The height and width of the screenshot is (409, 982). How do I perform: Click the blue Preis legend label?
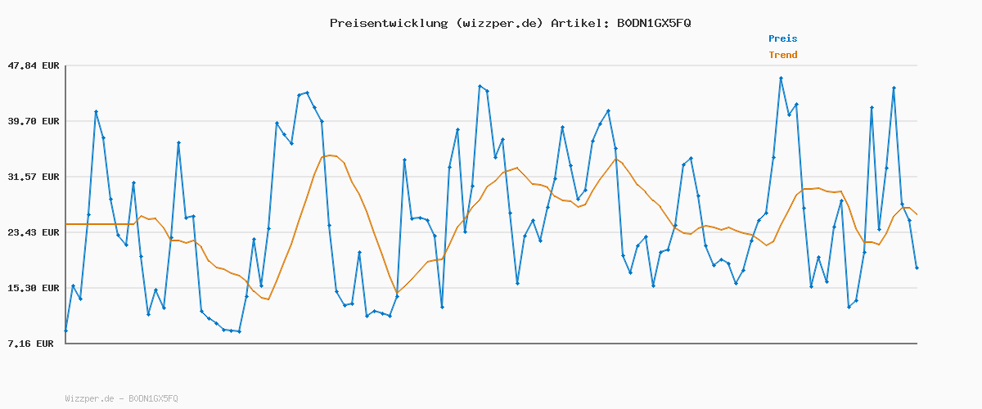click(782, 38)
